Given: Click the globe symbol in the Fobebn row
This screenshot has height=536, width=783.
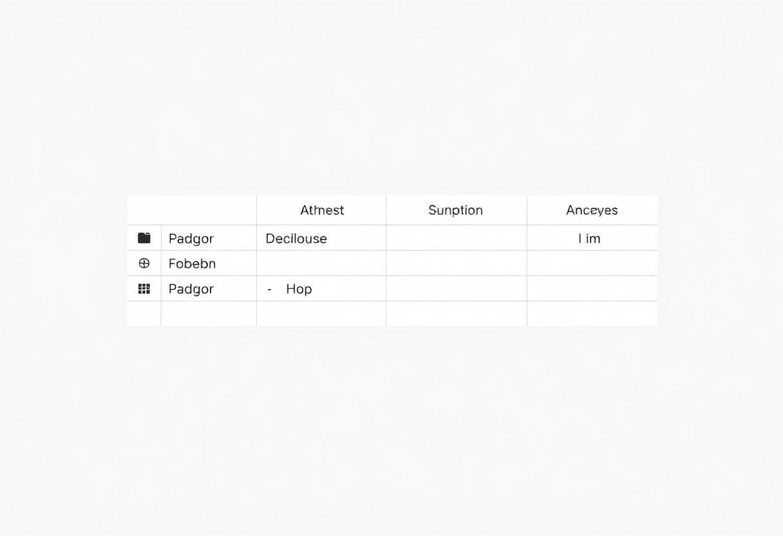Looking at the screenshot, I should (x=144, y=263).
